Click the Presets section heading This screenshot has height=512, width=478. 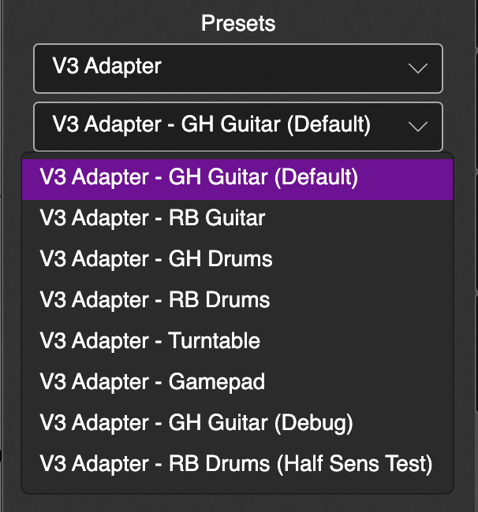(x=238, y=23)
